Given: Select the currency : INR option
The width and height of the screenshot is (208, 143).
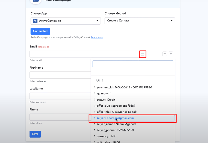Looking at the screenshot, I should 133,136.
